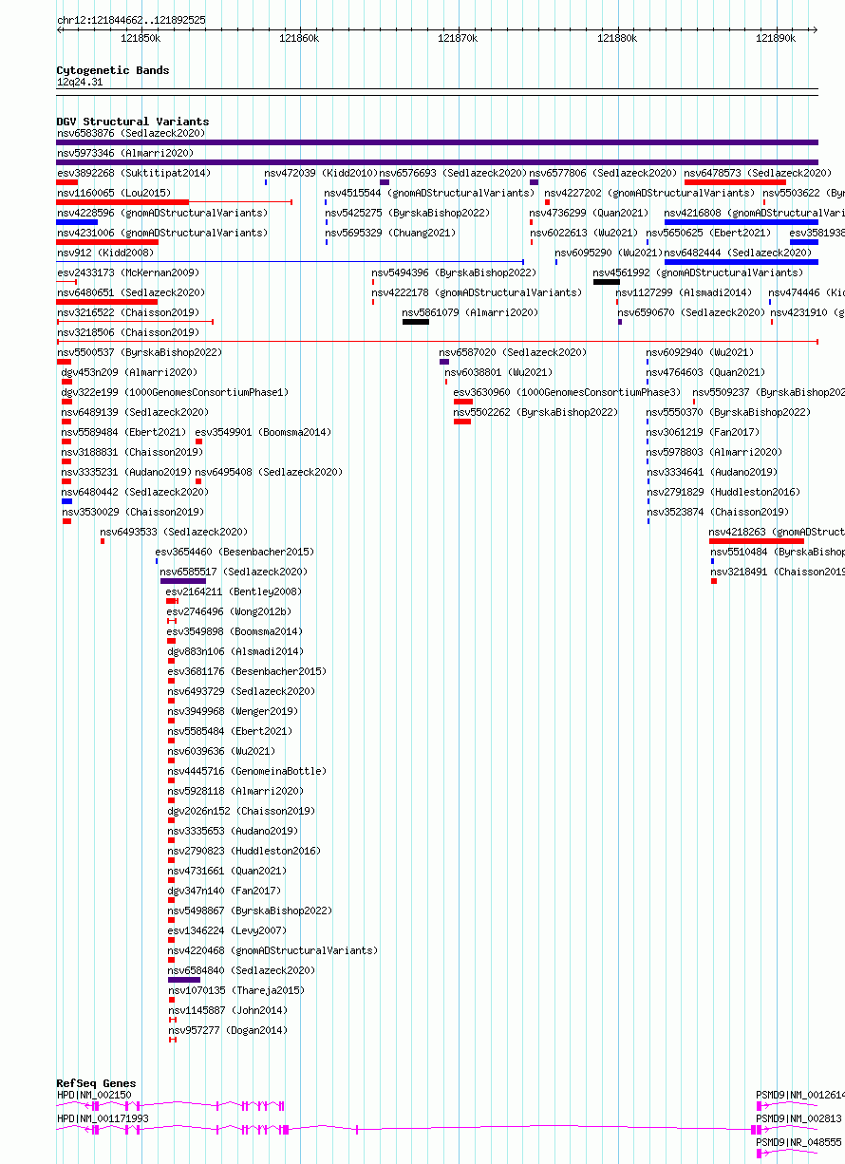Click the RefSeq Genes track title
This screenshot has width=845, height=1164.
pyautogui.click(x=96, y=1083)
